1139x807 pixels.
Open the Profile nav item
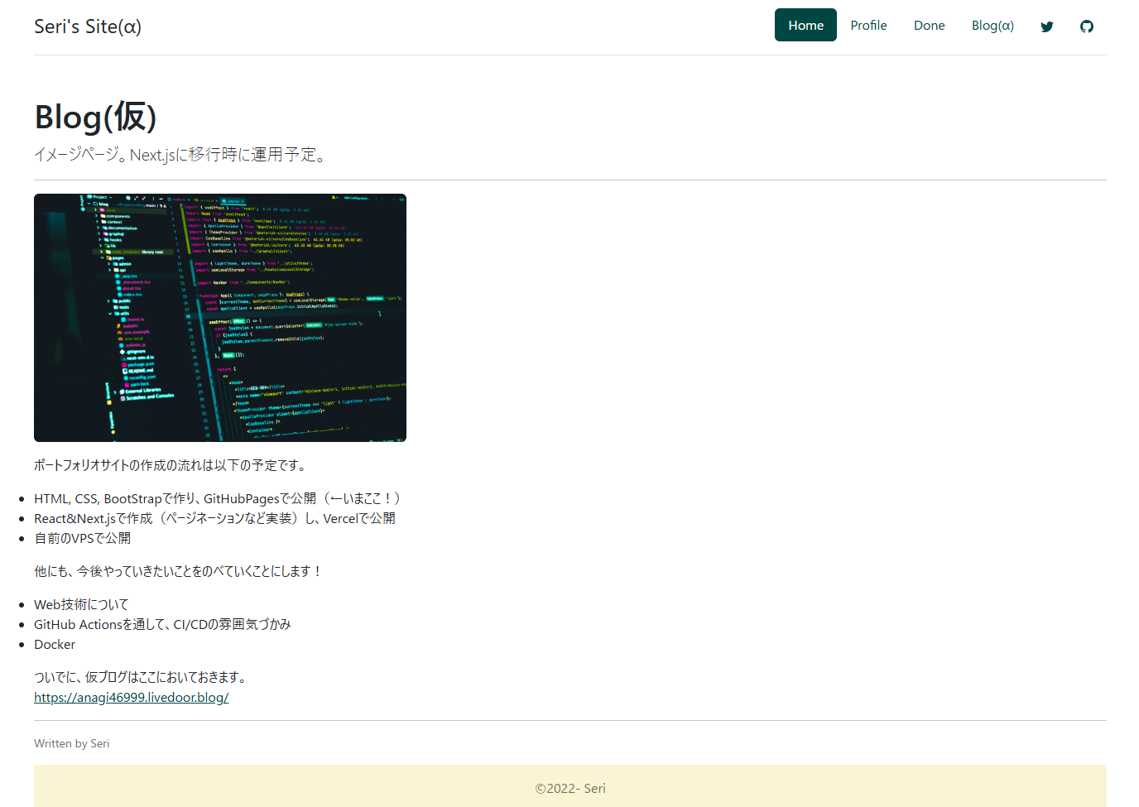point(868,25)
